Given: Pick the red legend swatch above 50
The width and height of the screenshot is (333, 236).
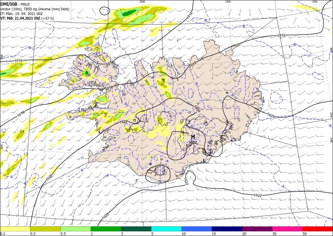Looking at the screenshot, I should coord(318,229).
